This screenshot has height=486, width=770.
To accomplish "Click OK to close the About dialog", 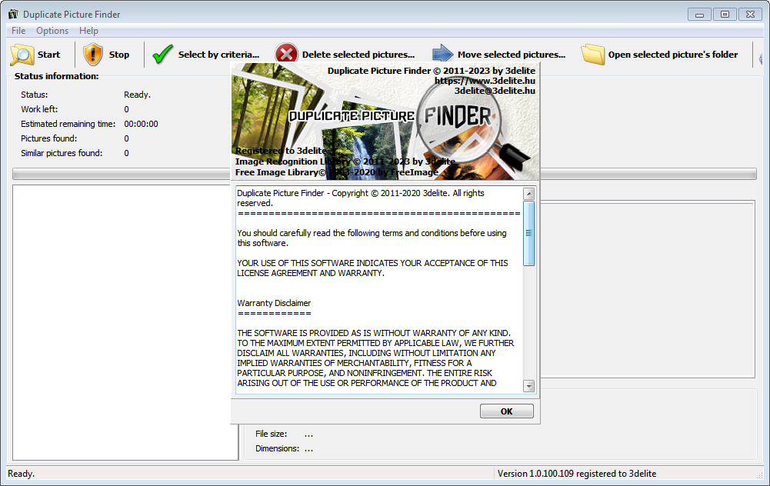I will point(506,411).
